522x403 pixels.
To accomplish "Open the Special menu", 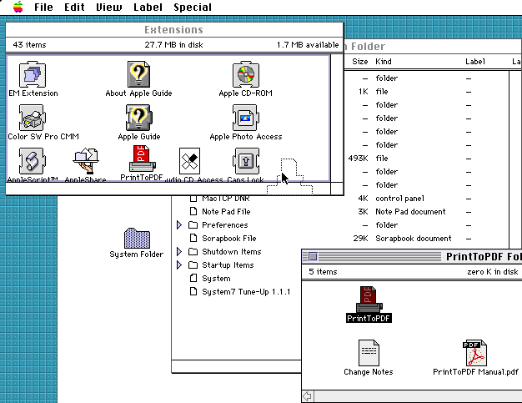I will point(193,7).
